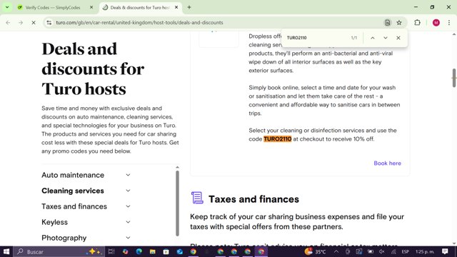This screenshot has height=257, width=457.
Task: Click the page icon beside the bookmark star
Action: 387,22
